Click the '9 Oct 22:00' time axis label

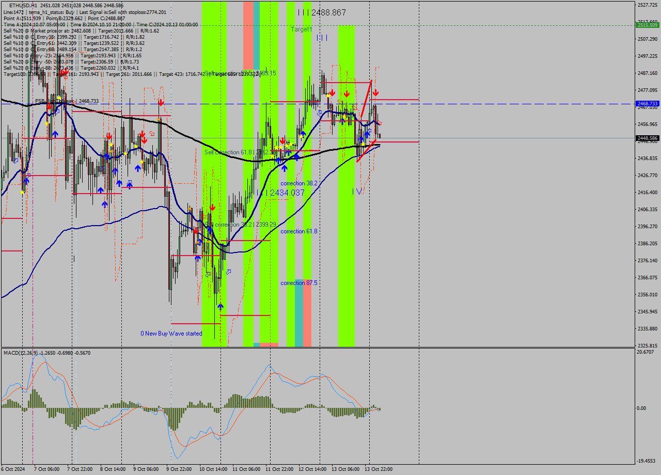pos(179,469)
